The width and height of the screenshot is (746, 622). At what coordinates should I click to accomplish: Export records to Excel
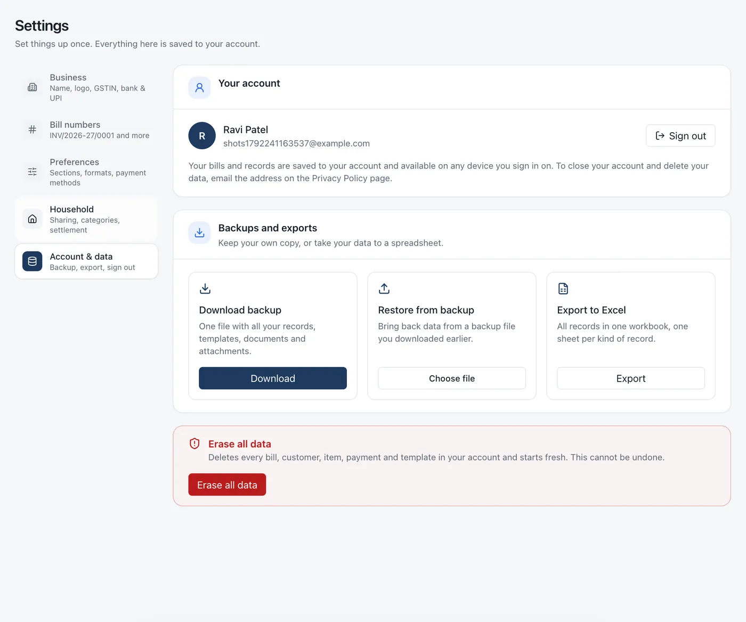click(x=631, y=378)
